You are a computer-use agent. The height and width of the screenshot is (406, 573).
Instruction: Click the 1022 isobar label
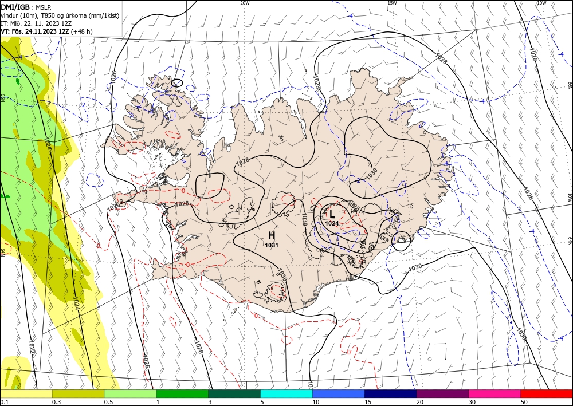[x=32, y=347]
